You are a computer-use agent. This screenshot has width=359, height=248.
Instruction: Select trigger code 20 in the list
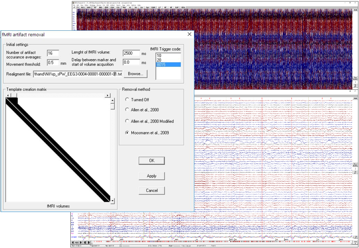point(168,60)
